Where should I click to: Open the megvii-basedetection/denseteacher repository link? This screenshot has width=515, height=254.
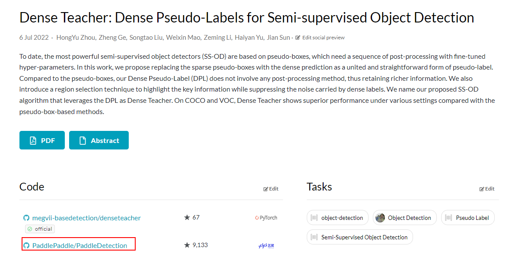86,218
